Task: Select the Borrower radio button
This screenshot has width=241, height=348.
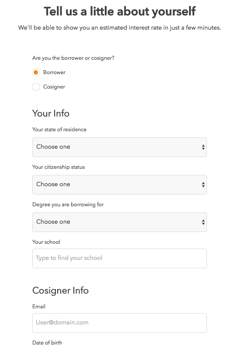Action: [36, 72]
